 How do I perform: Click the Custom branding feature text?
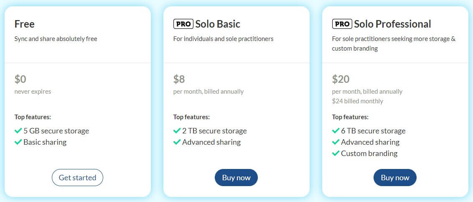tap(369, 153)
